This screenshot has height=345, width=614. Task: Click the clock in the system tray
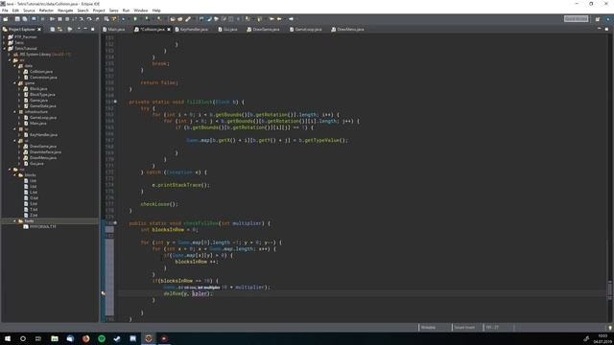coord(603,338)
